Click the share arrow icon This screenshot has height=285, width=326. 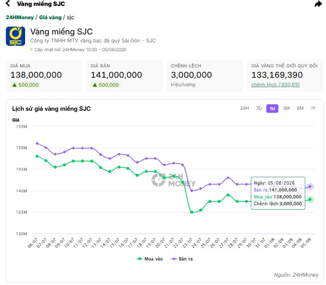pyautogui.click(x=318, y=4)
